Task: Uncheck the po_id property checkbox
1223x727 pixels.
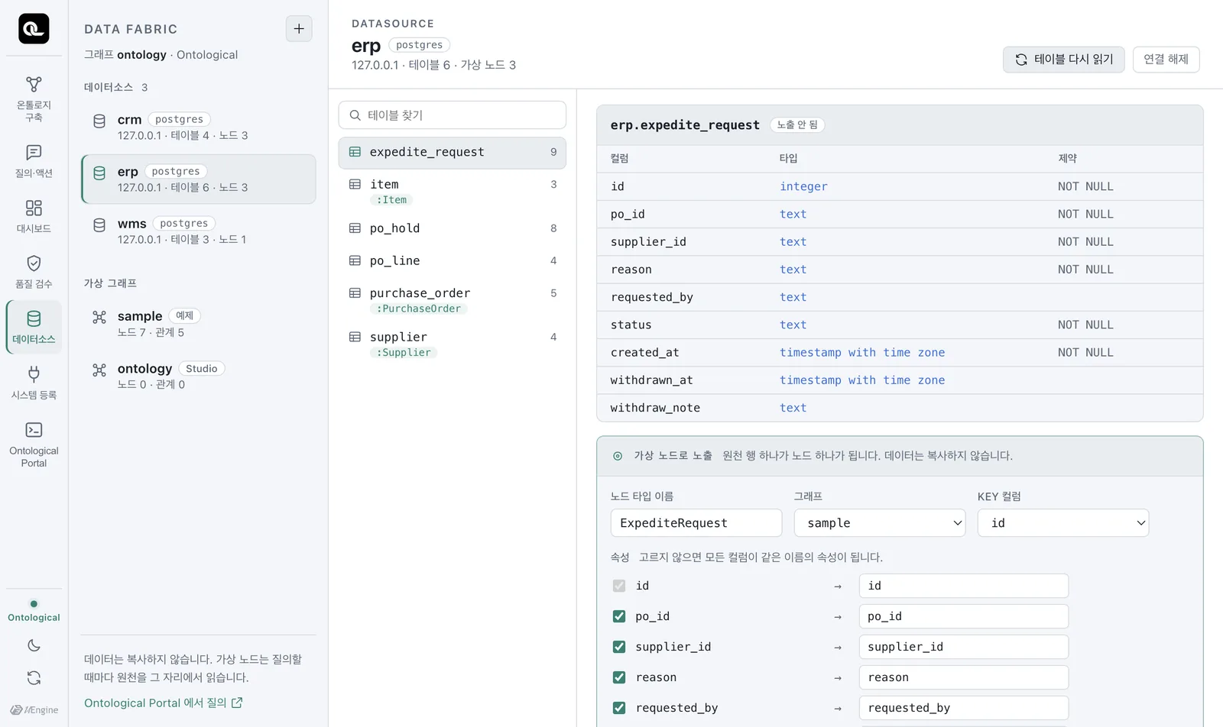Action: point(619,616)
